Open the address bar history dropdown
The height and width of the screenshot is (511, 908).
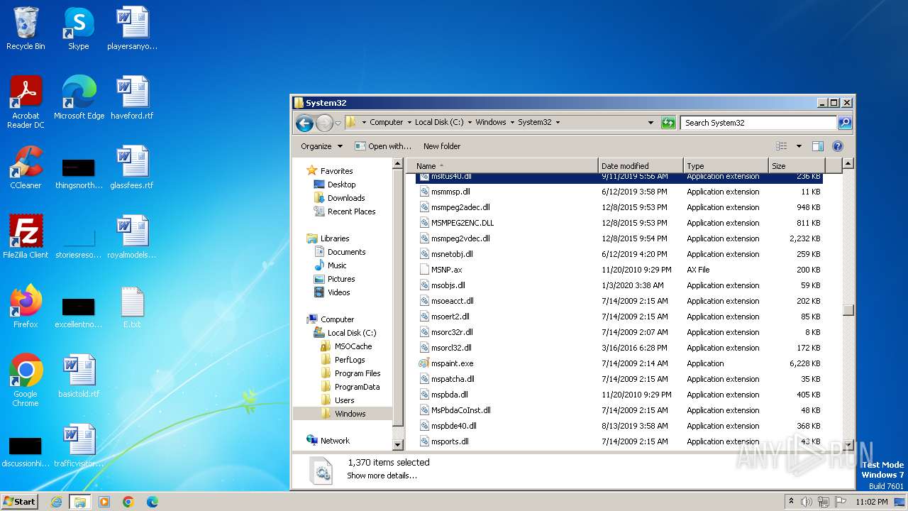pyautogui.click(x=650, y=123)
